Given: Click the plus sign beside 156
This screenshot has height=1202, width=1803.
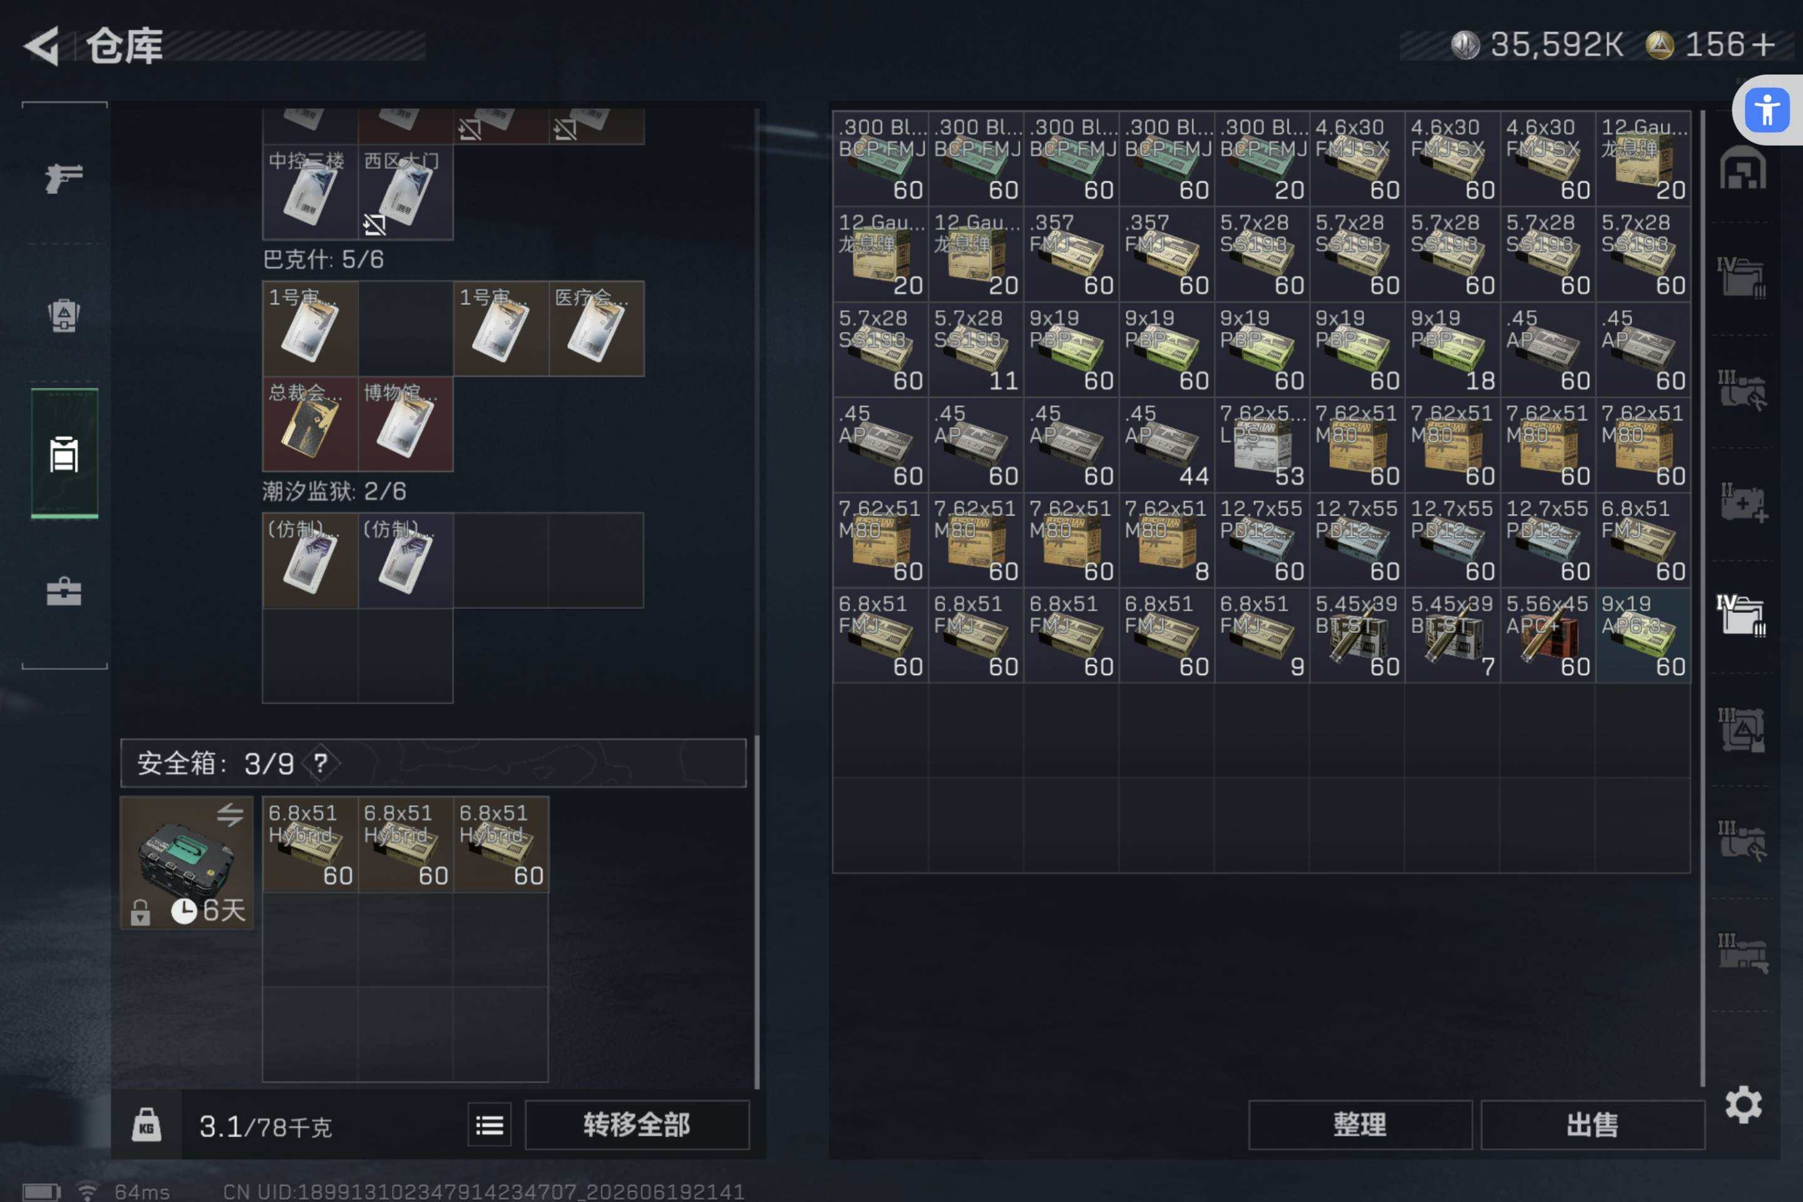Looking at the screenshot, I should tap(1764, 44).
